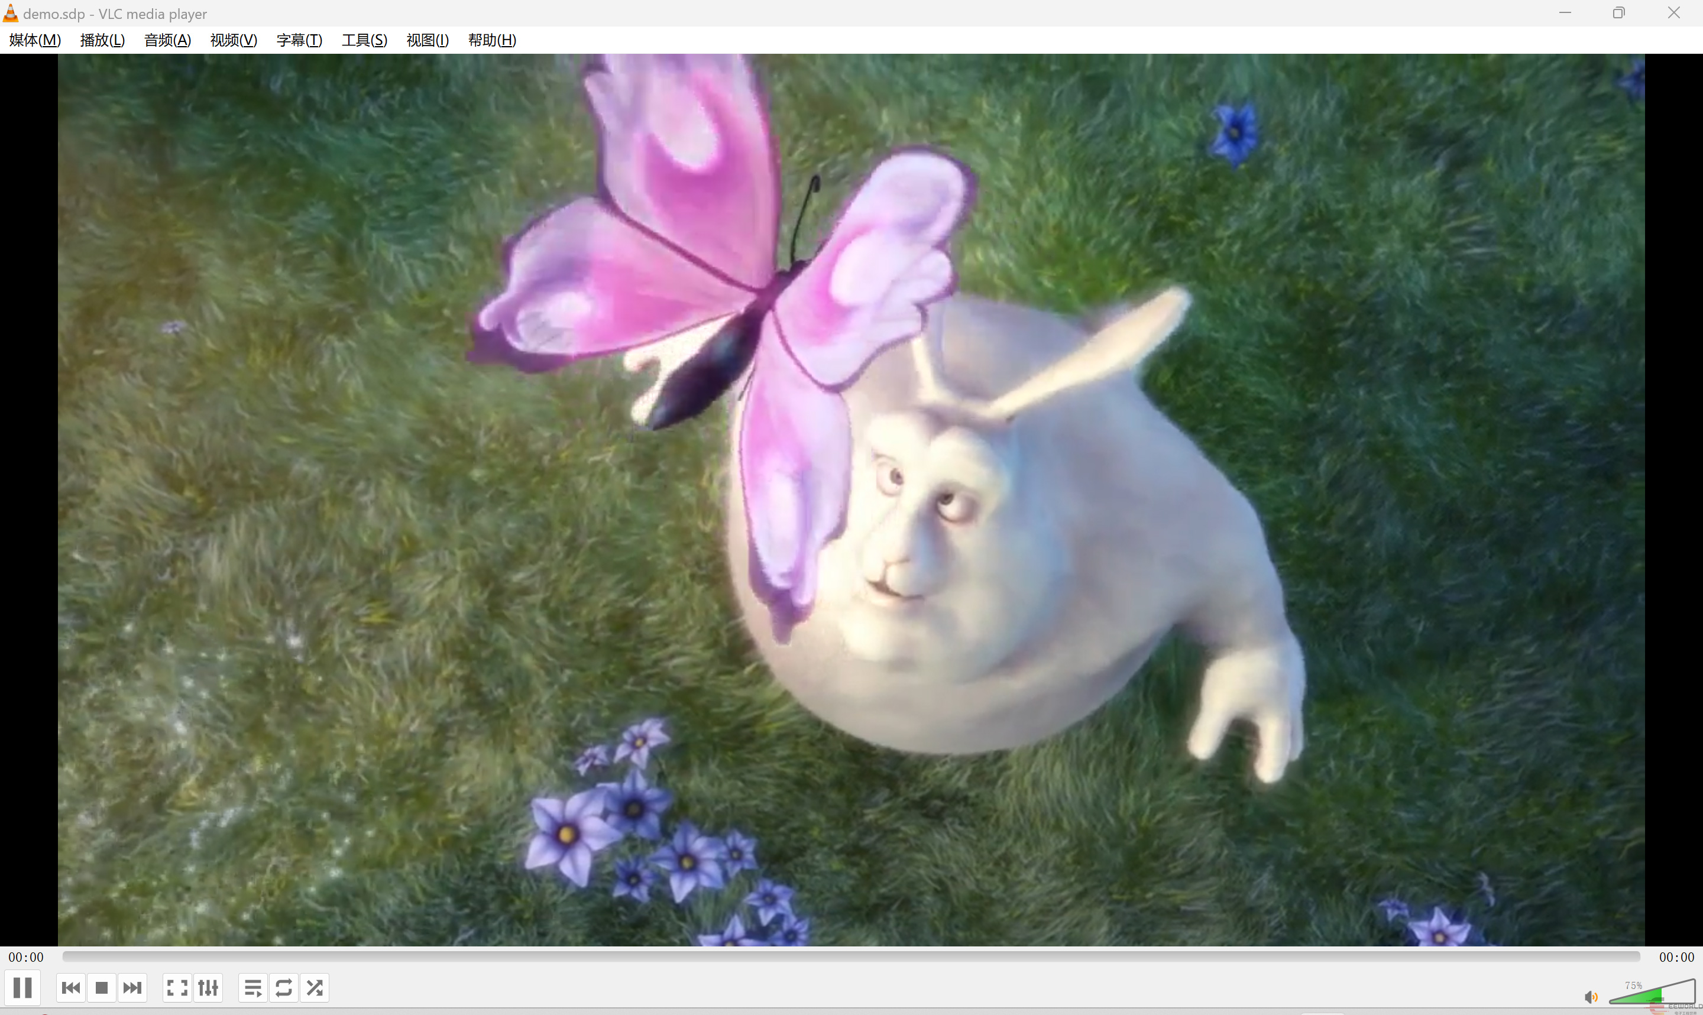Image resolution: width=1703 pixels, height=1015 pixels.
Task: Toggle loop repeat mode
Action: pyautogui.click(x=284, y=988)
